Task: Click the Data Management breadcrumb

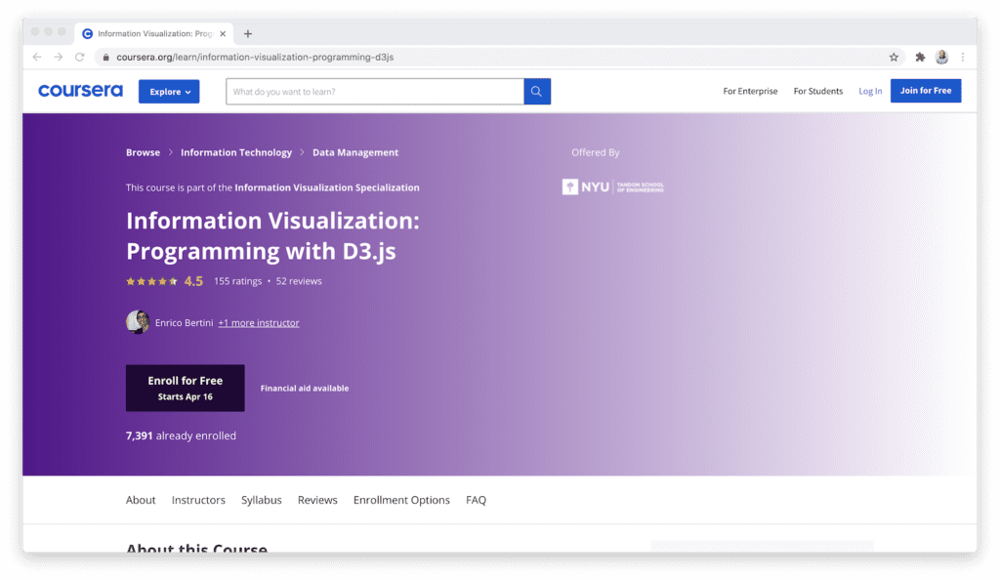Action: pyautogui.click(x=355, y=152)
